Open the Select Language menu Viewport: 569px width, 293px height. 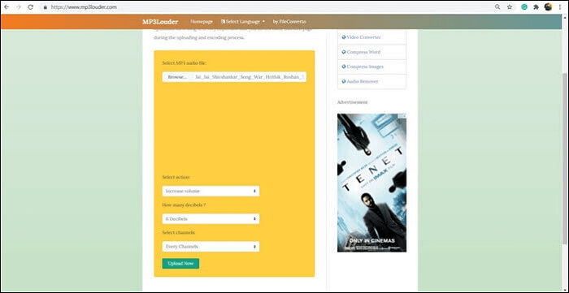(243, 22)
